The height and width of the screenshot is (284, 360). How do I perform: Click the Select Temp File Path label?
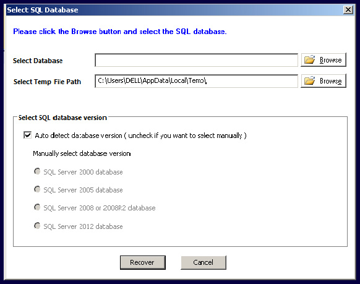(47, 82)
